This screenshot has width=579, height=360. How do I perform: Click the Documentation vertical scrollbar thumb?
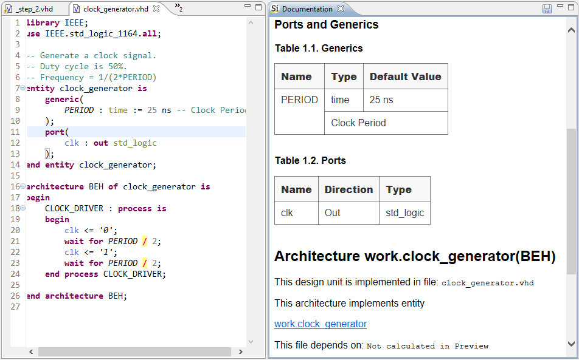click(571, 201)
